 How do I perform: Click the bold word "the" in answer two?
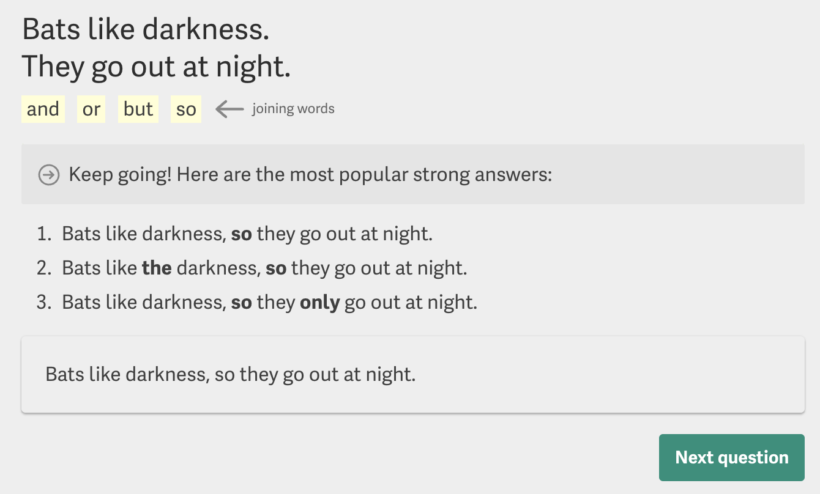(157, 268)
